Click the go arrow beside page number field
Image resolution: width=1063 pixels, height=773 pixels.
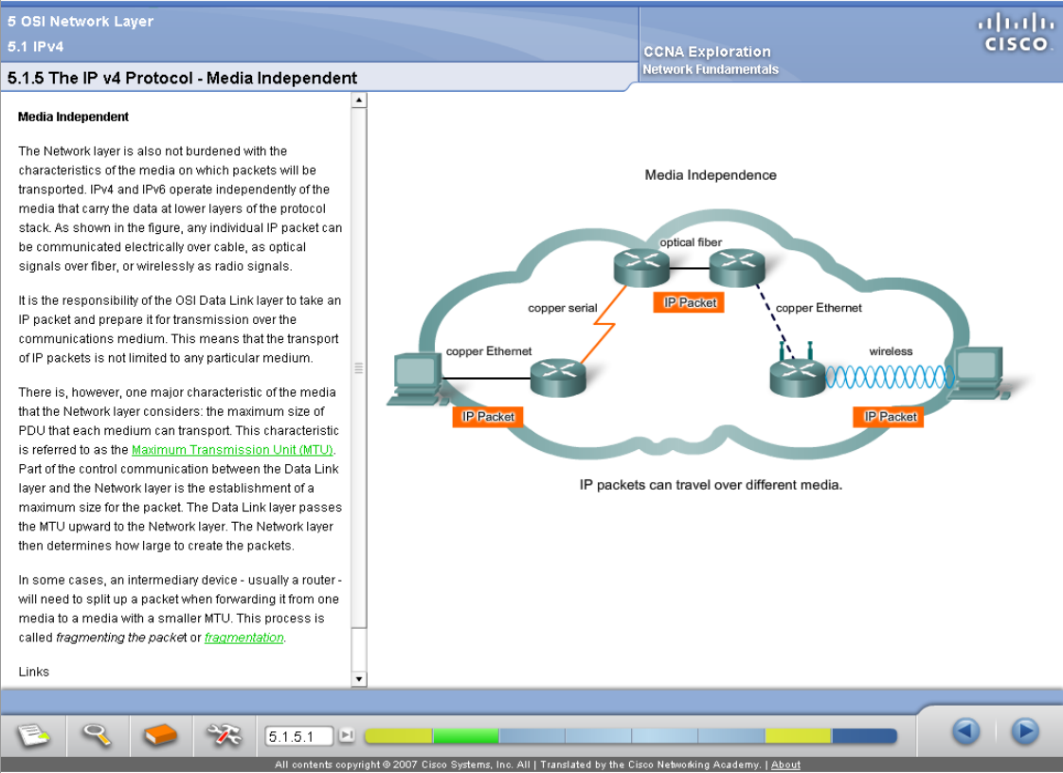coord(347,735)
